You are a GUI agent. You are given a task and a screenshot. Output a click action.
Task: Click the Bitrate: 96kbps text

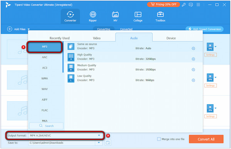145,80
